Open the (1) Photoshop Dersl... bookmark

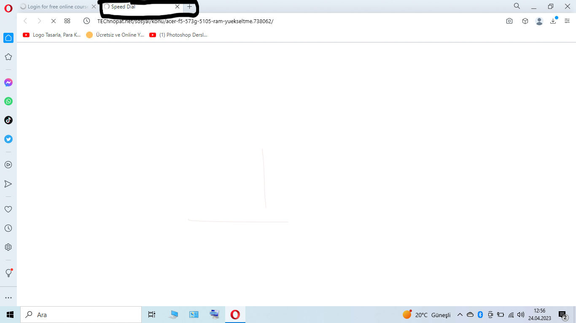pos(178,35)
